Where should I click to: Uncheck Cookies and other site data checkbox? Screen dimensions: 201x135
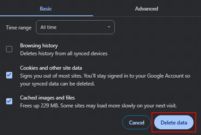[9, 76]
